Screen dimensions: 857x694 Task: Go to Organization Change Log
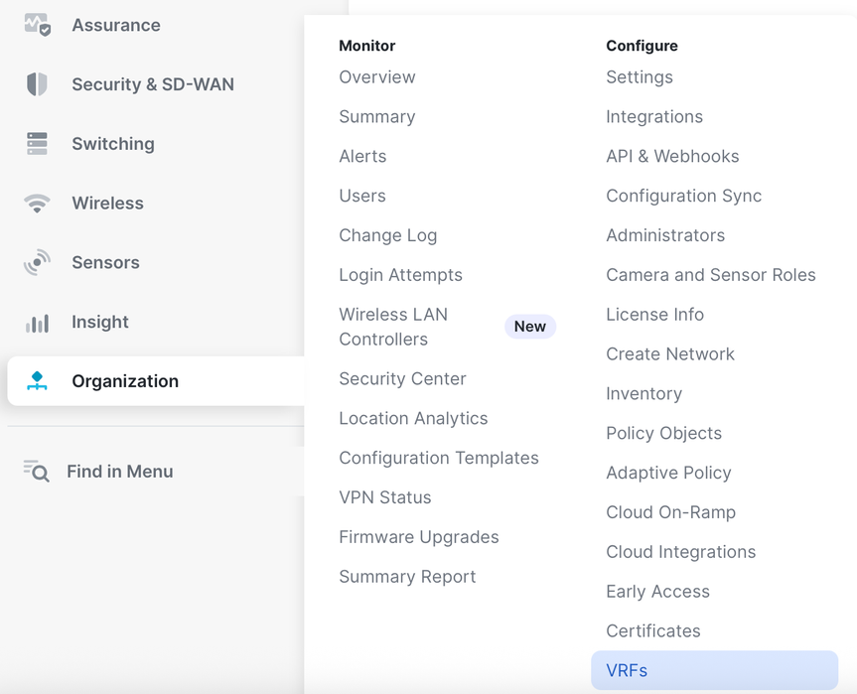pyautogui.click(x=387, y=235)
